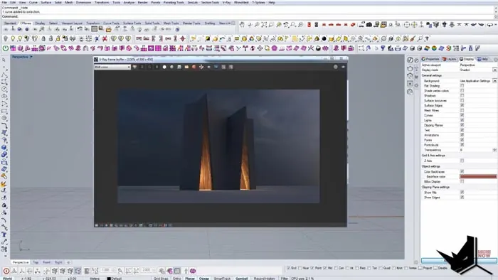Click the green power icon in the third toolbar row

click(6, 48)
